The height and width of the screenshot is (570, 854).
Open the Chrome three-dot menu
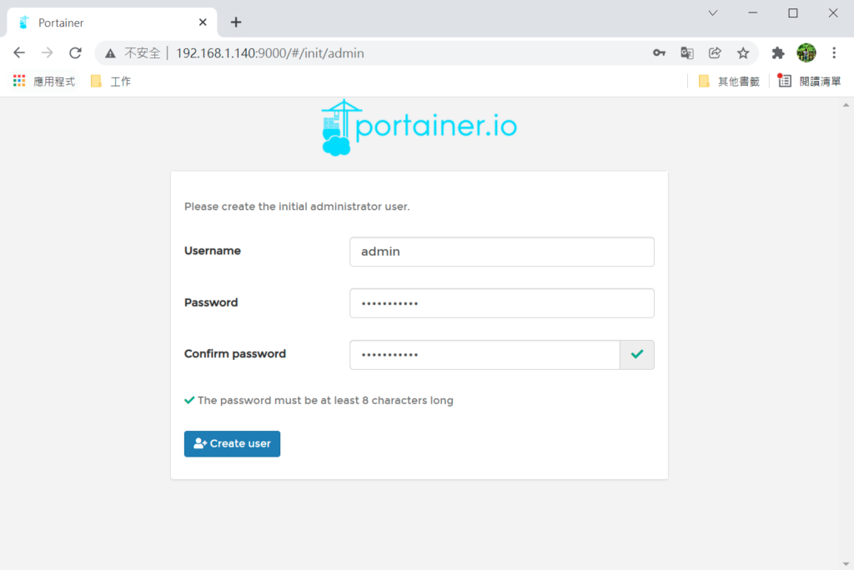tap(834, 53)
